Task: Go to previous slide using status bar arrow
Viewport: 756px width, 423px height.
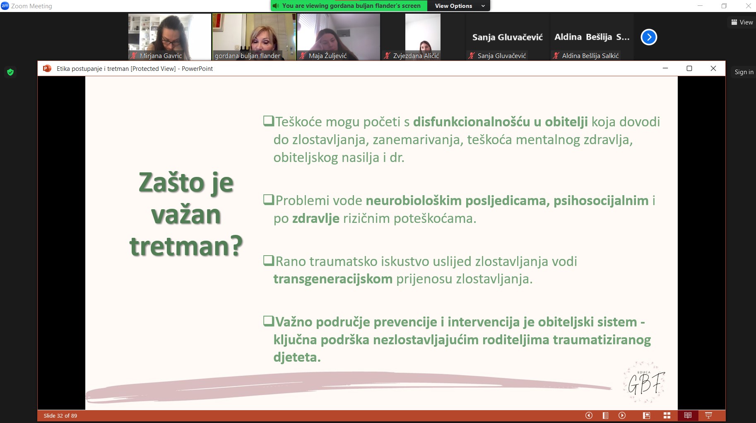Action: point(589,416)
